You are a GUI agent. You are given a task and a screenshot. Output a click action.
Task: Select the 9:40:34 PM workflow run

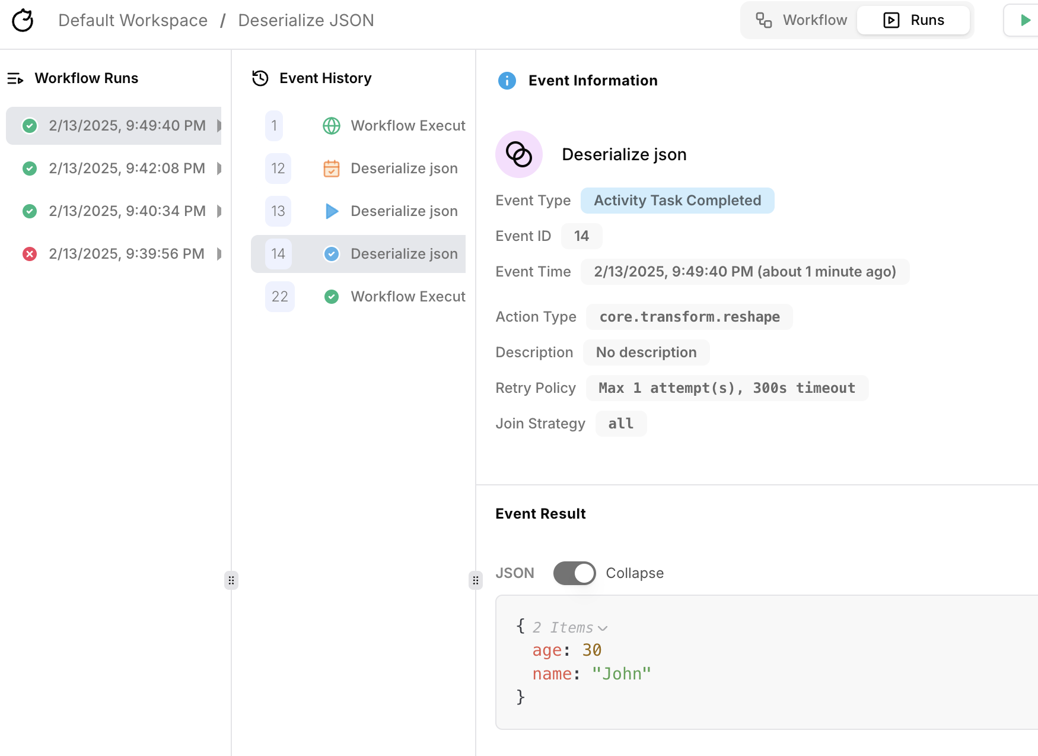(127, 211)
